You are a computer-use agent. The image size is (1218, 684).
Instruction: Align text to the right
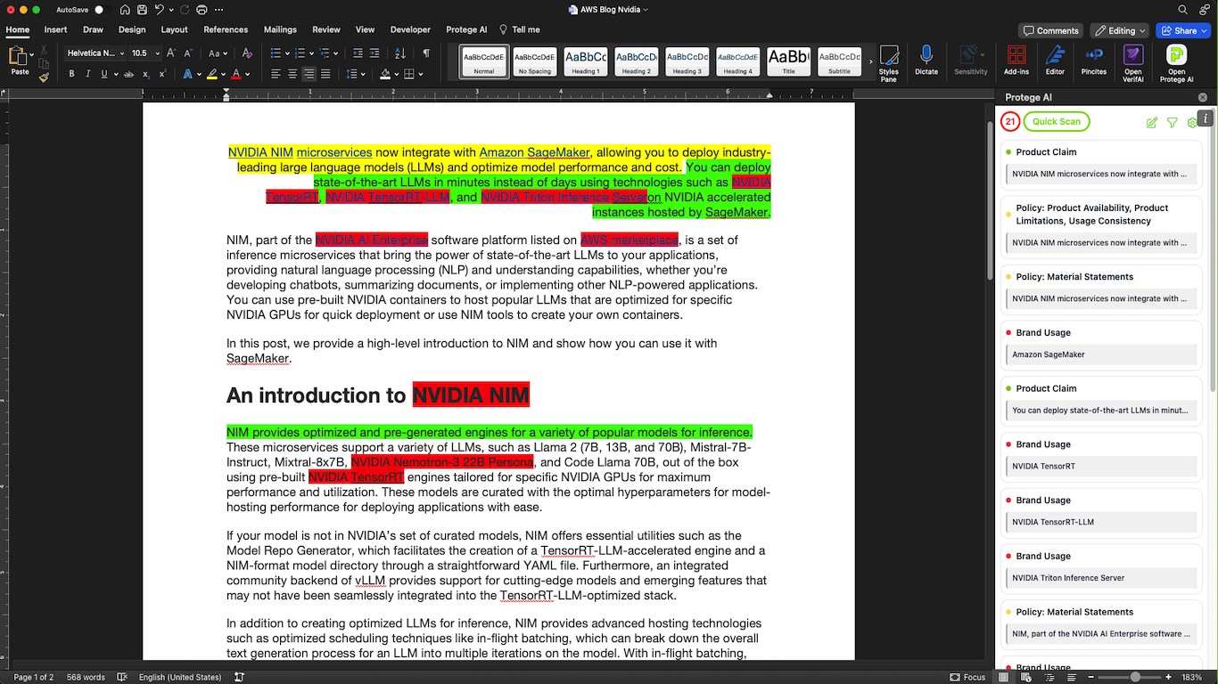tap(309, 74)
